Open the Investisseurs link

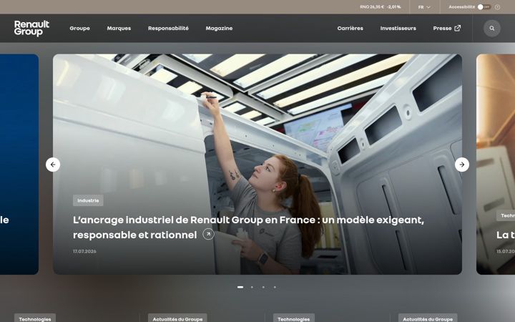pos(398,28)
